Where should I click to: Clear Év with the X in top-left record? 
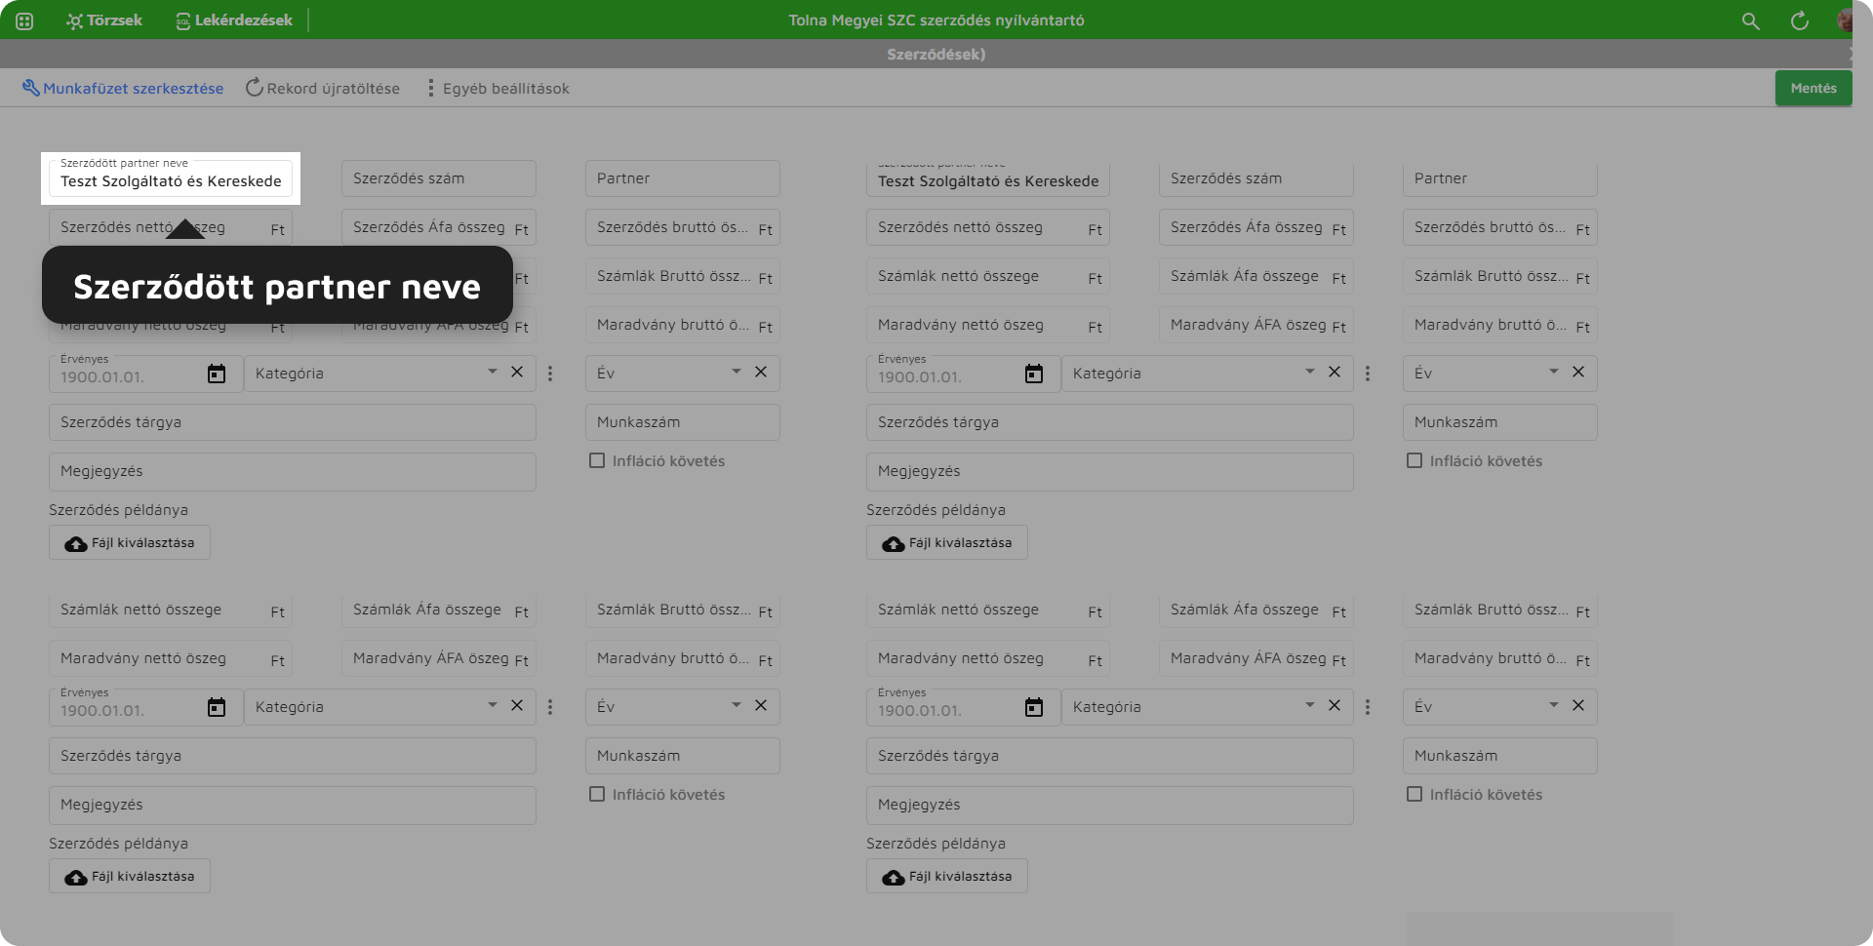tap(761, 372)
